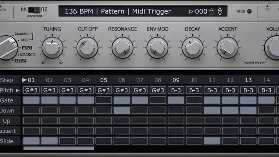Toggle Gate for step 01
The width and height of the screenshot is (279, 157).
tap(31, 100)
